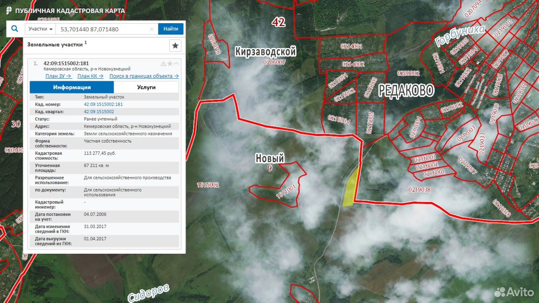Add parcel 42:09:1515002:181 to favorites star

(x=170, y=64)
